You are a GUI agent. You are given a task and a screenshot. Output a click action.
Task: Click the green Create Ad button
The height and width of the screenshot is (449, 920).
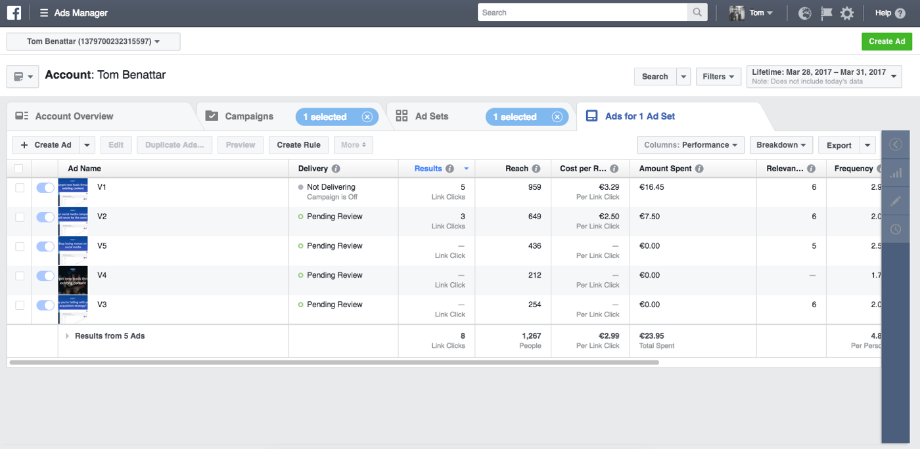click(x=886, y=41)
